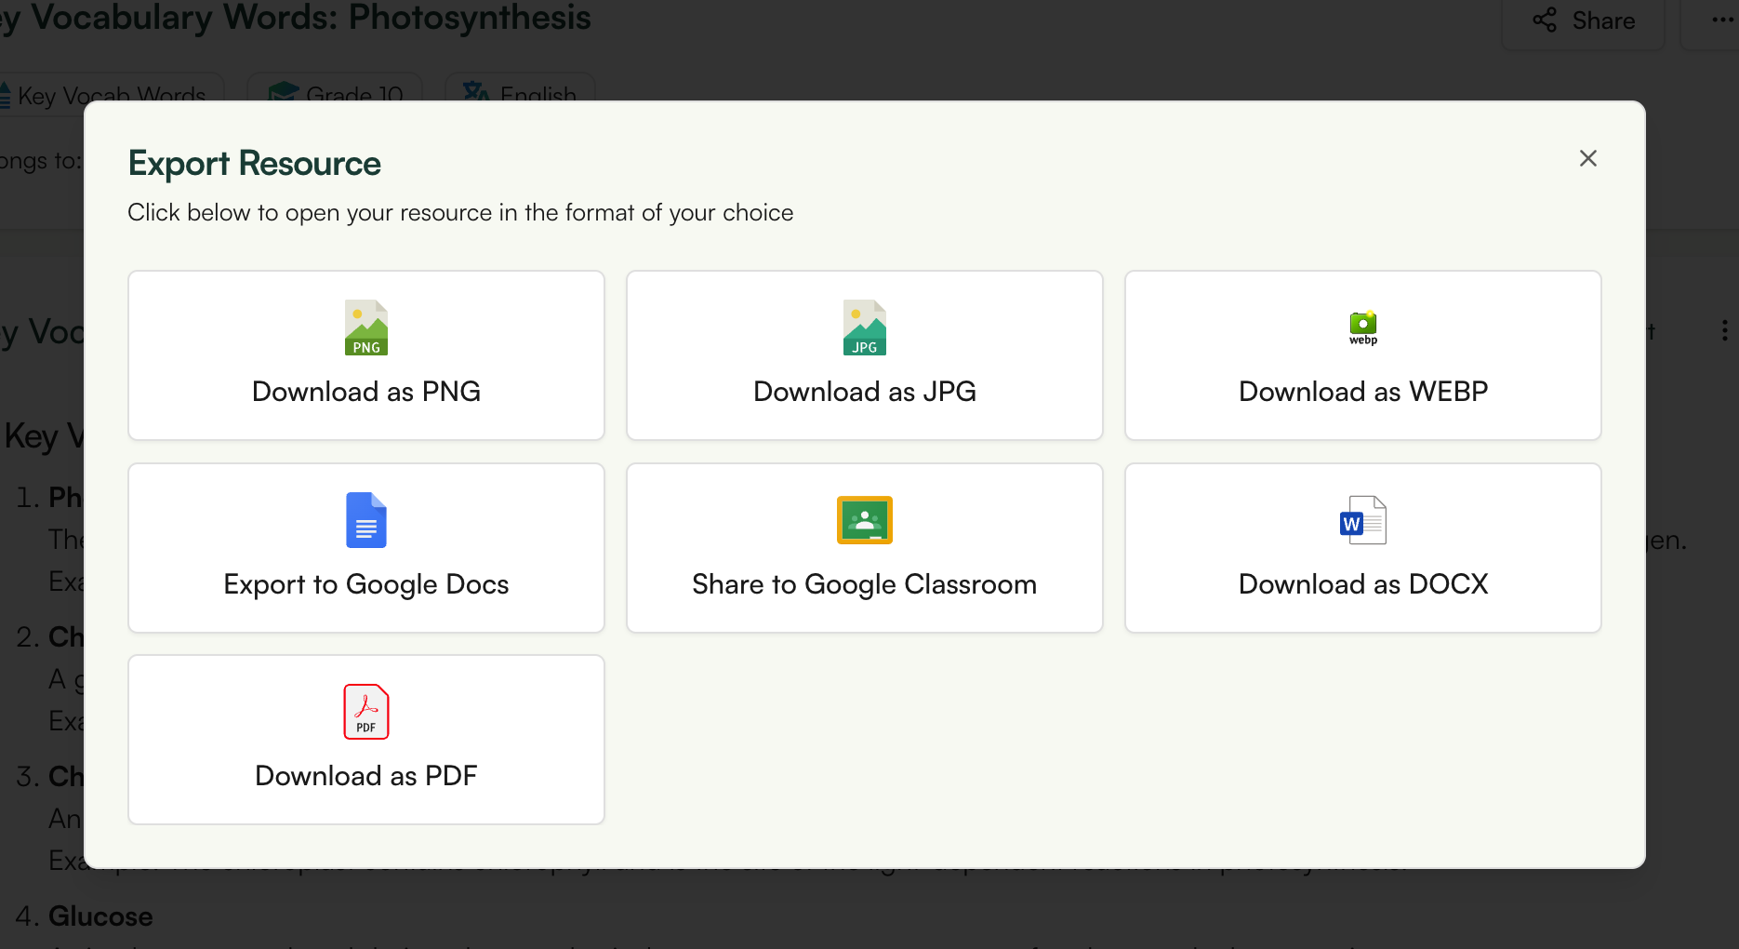Close the Export Resource dialog
Screen dimensions: 1739x949
[x=1588, y=158]
